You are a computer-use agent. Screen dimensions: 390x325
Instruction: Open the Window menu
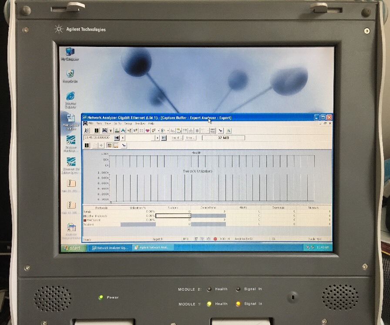[x=140, y=123]
